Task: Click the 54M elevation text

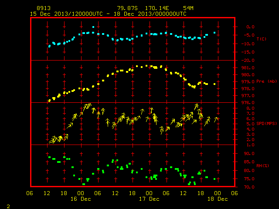Action: tap(188, 8)
